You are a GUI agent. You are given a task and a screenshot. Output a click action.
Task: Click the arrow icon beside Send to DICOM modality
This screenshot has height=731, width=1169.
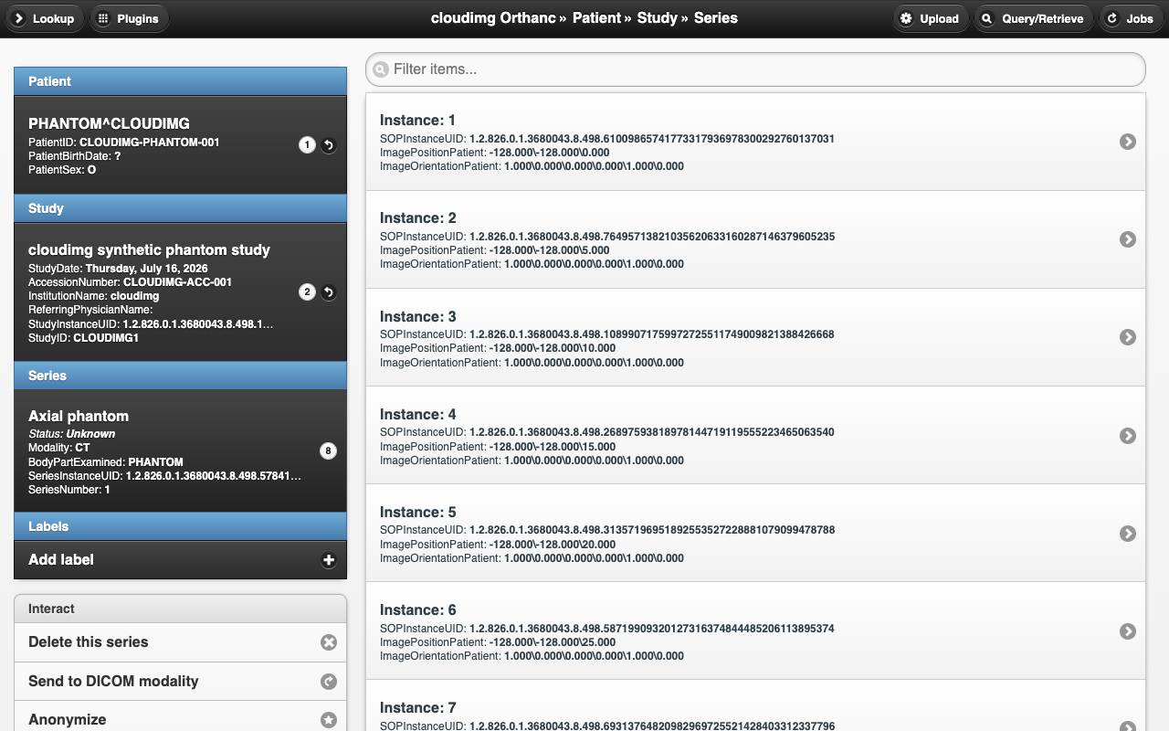[329, 682]
